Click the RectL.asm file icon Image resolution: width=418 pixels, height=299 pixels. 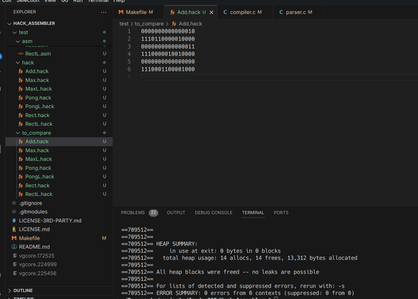[x=21, y=54]
